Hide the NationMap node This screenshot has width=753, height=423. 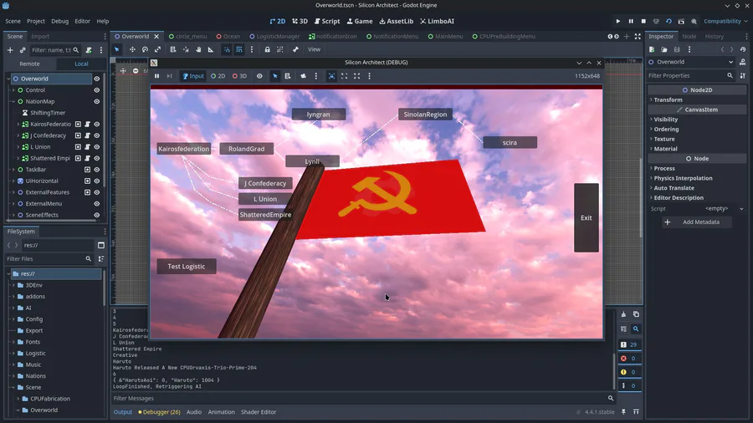click(x=96, y=102)
